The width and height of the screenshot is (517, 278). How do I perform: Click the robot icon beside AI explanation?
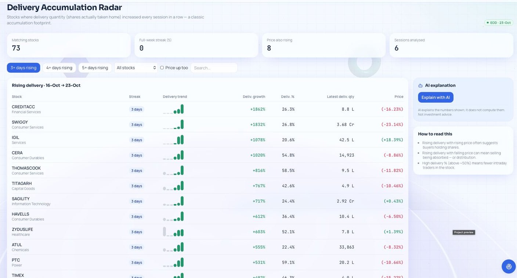[x=420, y=85]
